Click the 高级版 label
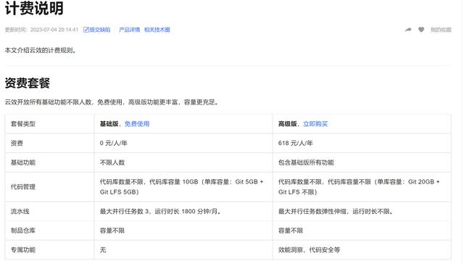This screenshot has height=264, width=464. [x=288, y=124]
